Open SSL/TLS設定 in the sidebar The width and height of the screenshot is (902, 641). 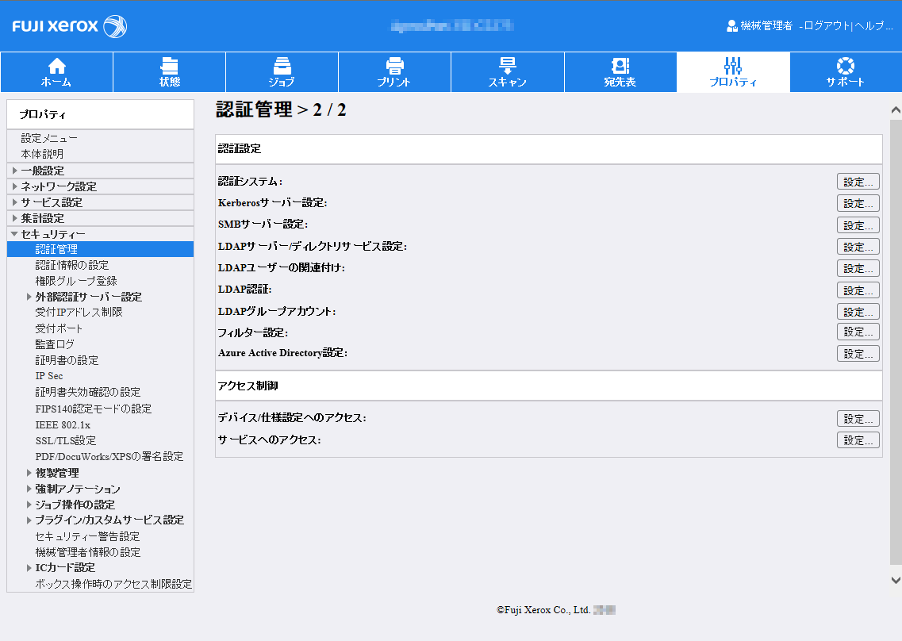[x=66, y=440]
